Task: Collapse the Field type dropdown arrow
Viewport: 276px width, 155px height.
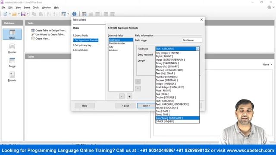Action: [198, 49]
